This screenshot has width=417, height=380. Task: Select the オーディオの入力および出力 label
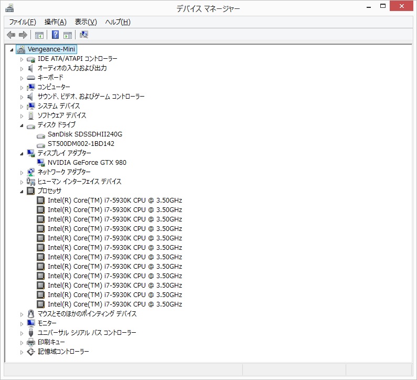pos(72,68)
